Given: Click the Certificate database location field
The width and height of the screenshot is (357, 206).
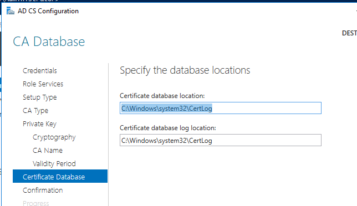Looking at the screenshot, I should 221,108.
